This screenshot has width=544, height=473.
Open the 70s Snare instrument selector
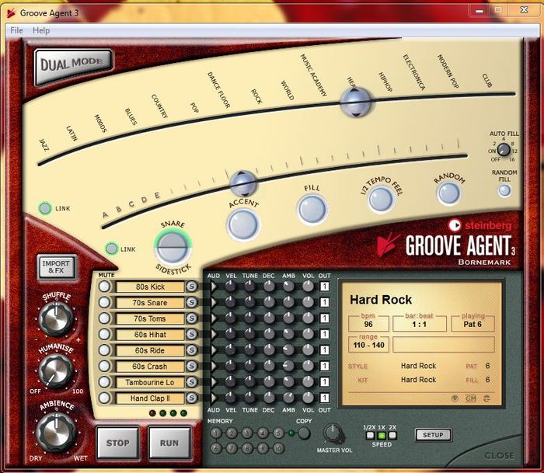150,303
